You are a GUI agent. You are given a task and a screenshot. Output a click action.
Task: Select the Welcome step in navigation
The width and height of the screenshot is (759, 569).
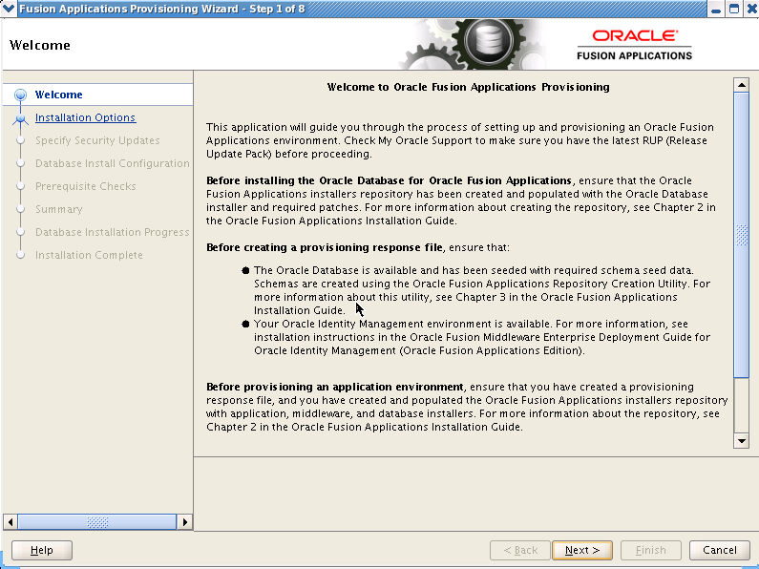point(58,95)
